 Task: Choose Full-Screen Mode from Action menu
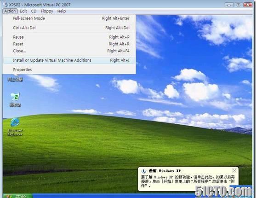[x=69, y=18]
